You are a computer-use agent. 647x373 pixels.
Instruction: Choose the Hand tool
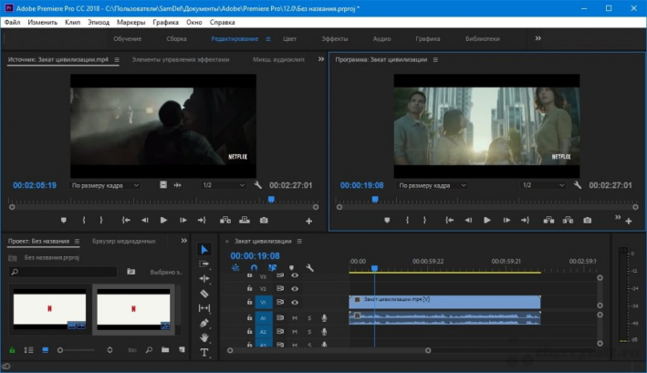204,337
